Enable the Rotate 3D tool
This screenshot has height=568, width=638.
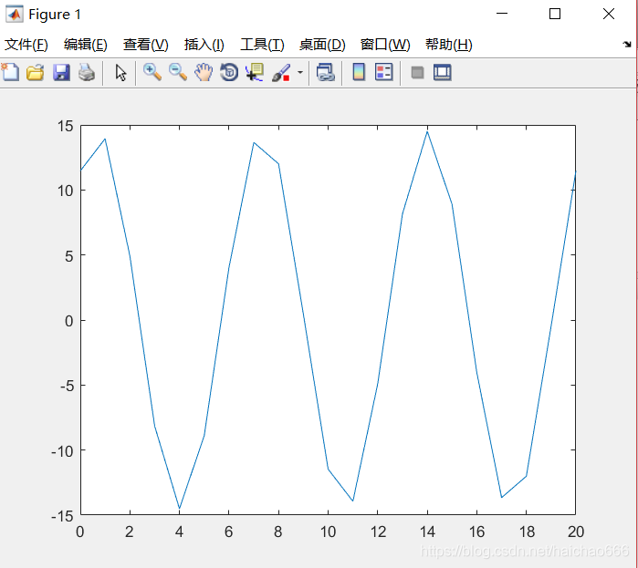(229, 73)
